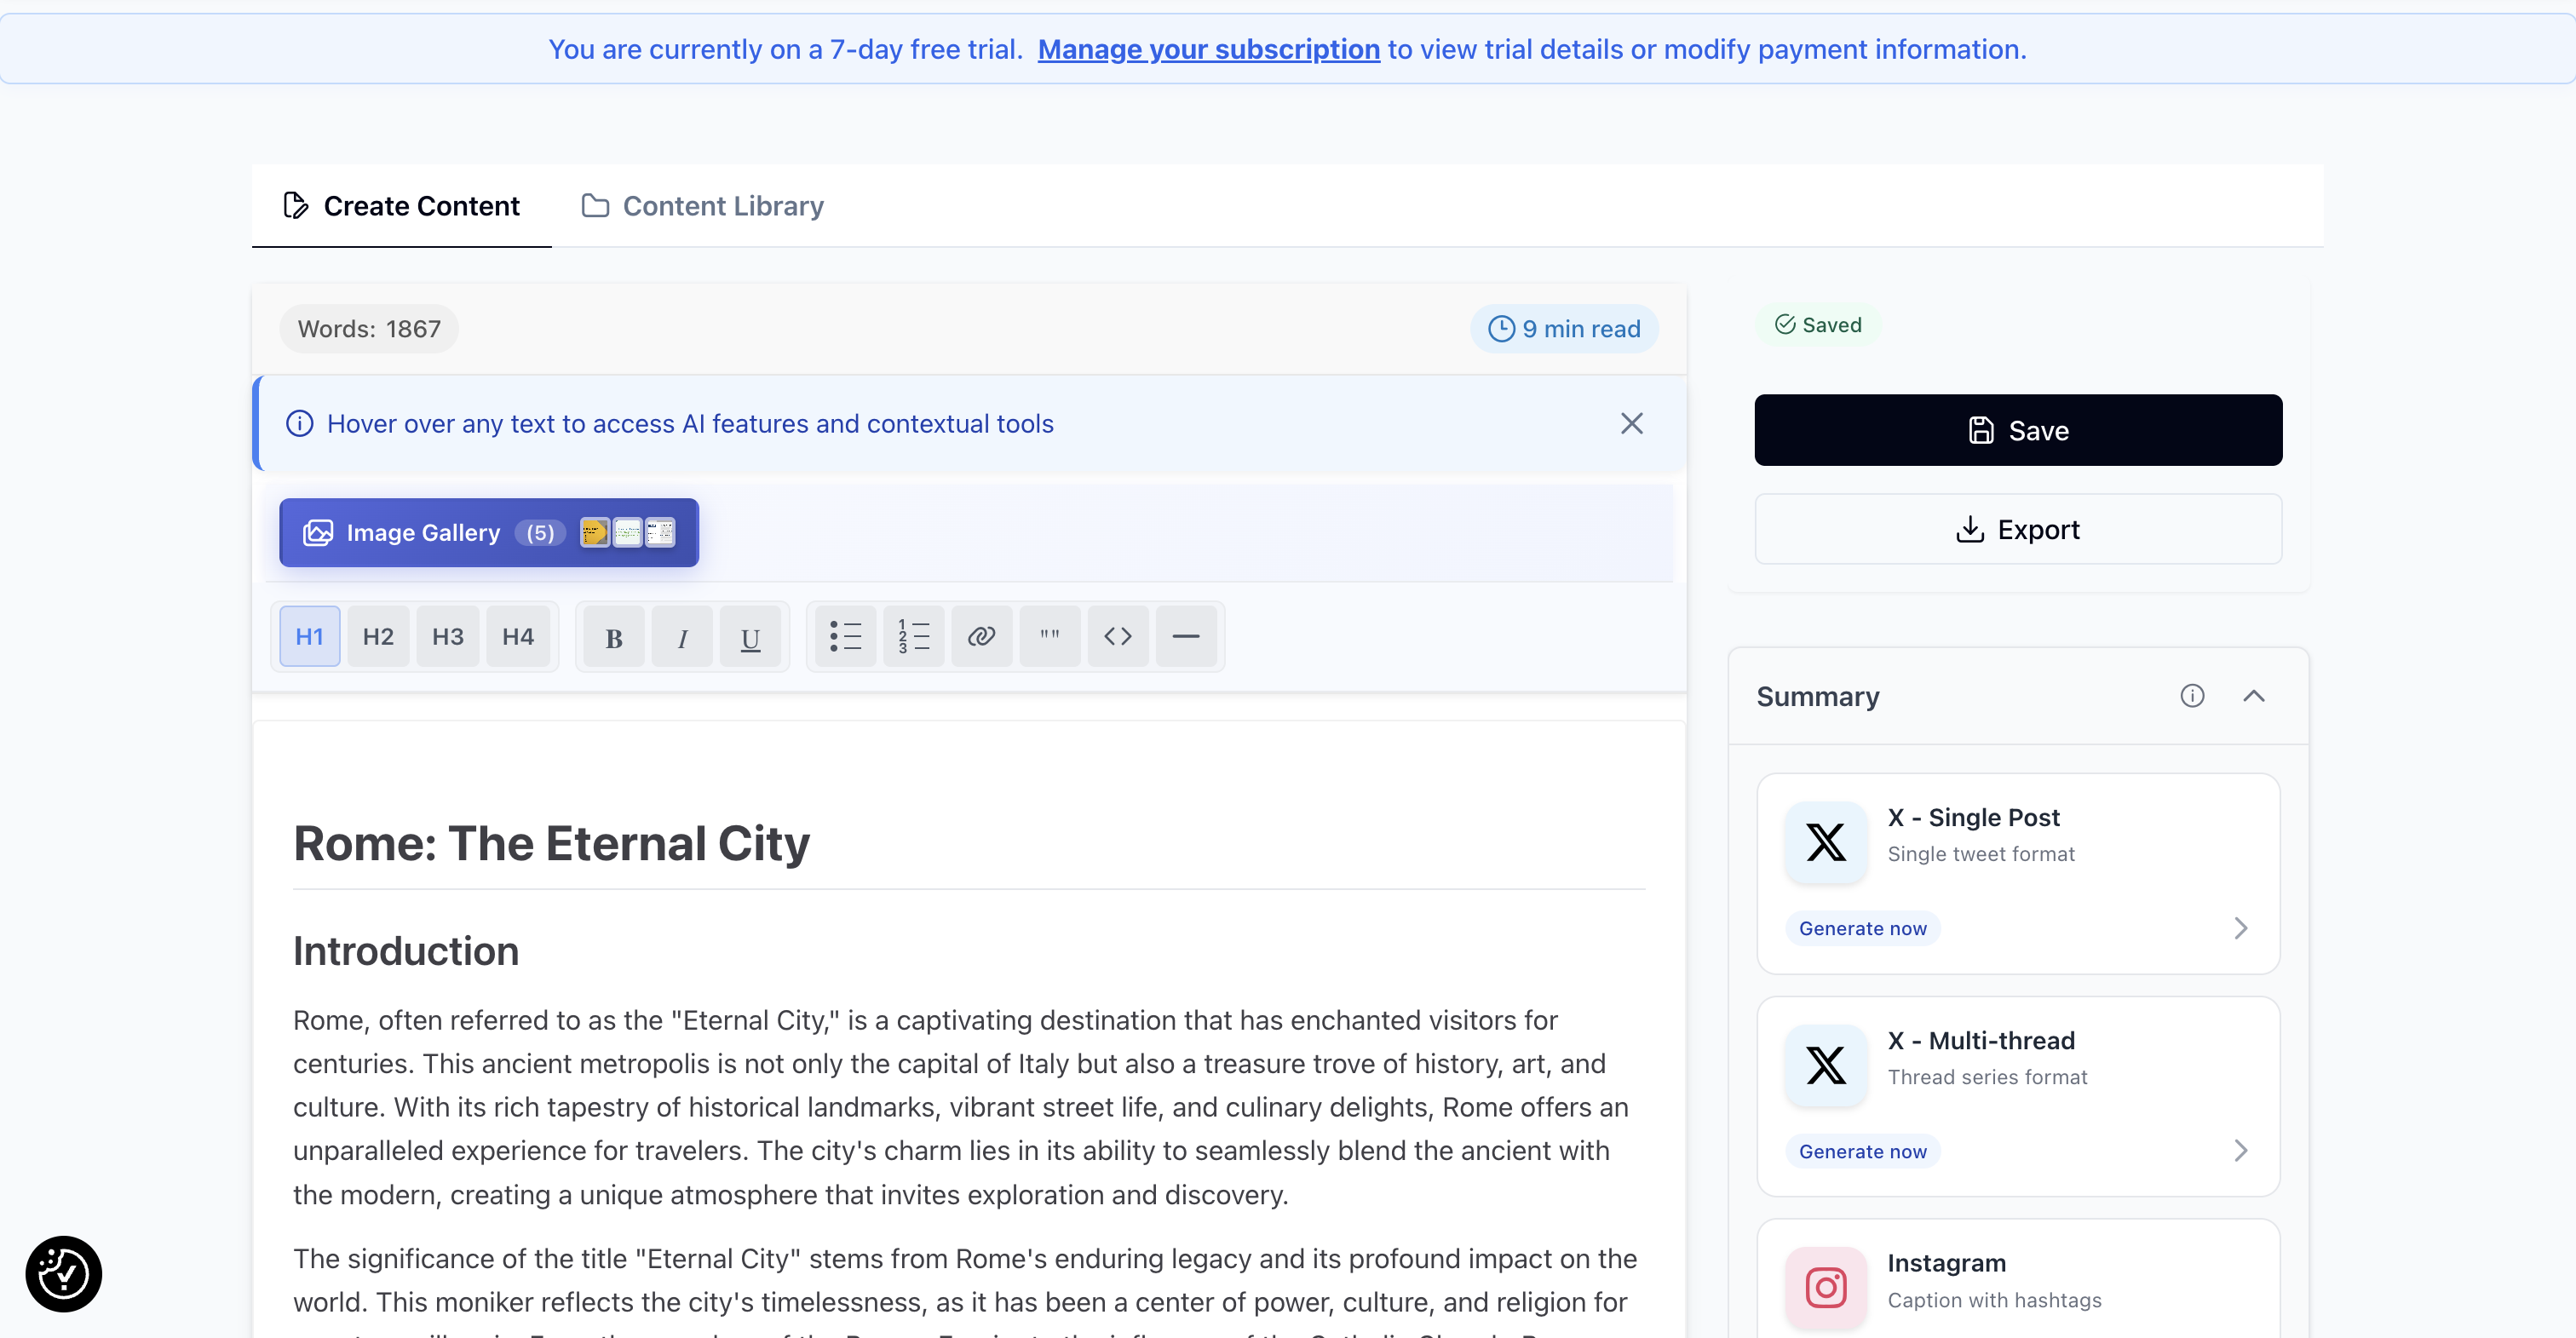Click the X Multi-thread logo icon
The width and height of the screenshot is (2576, 1338).
1826,1065
